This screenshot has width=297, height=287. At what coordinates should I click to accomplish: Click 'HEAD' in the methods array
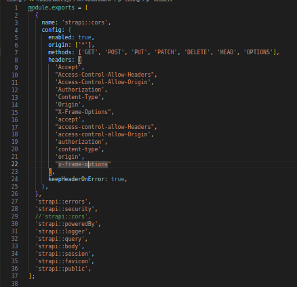coord(226,52)
